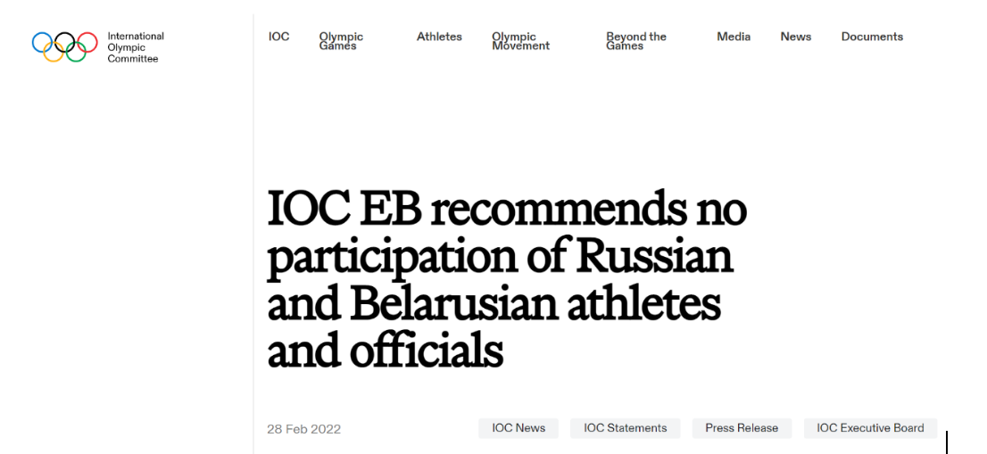
Task: Open the Olympic Movement menu
Action: tap(520, 41)
